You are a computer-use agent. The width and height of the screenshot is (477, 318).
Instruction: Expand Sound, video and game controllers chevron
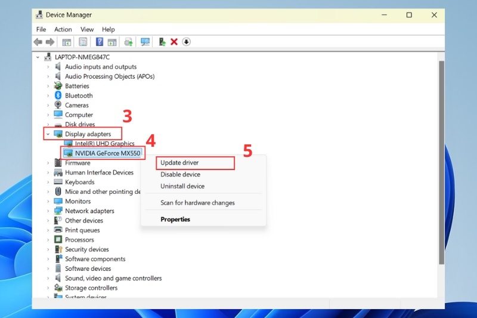(x=48, y=278)
